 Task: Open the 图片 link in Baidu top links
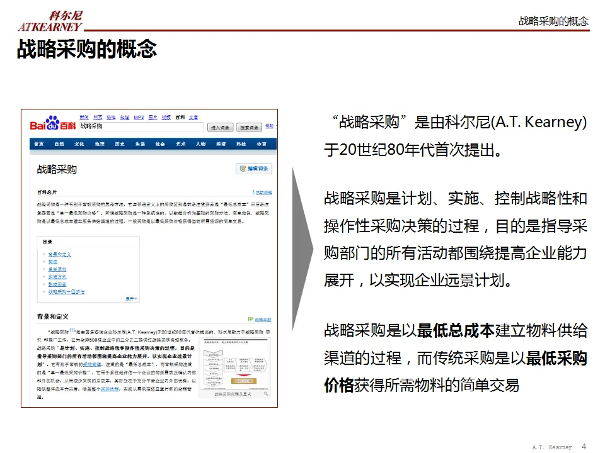click(153, 117)
